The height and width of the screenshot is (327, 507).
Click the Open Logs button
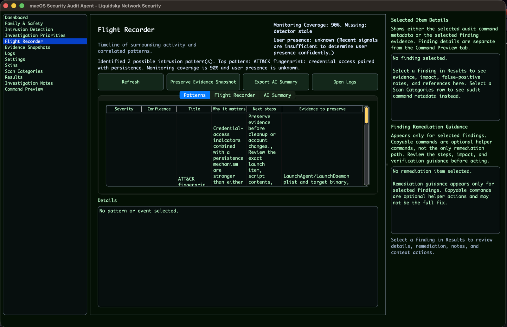(x=345, y=82)
